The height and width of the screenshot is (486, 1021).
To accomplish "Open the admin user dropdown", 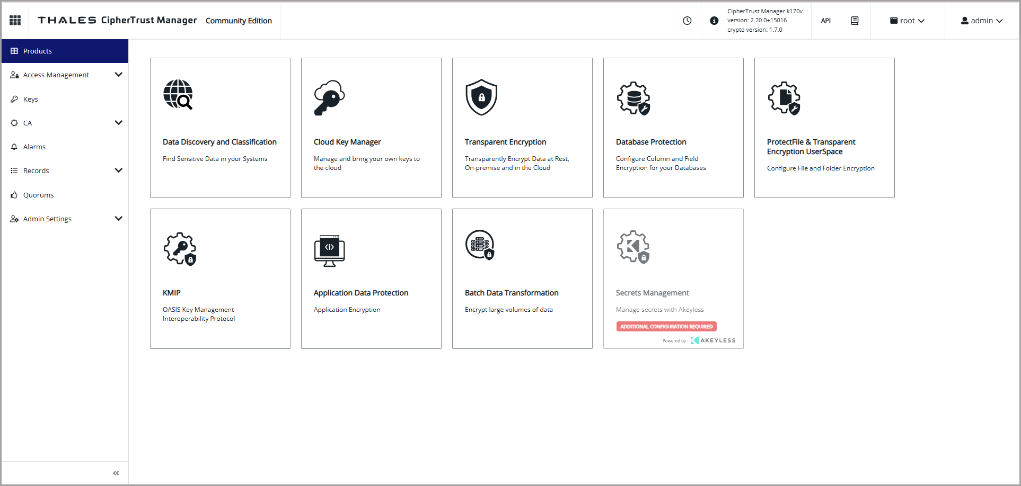I will point(982,21).
